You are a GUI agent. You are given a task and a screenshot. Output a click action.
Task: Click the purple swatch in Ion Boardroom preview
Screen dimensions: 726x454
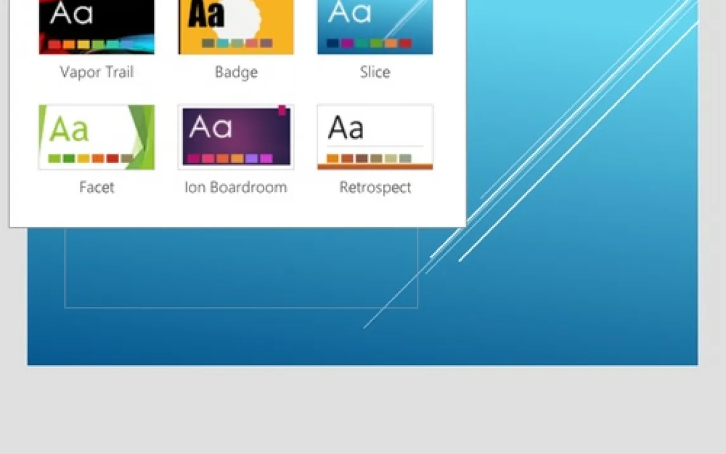[252, 159]
